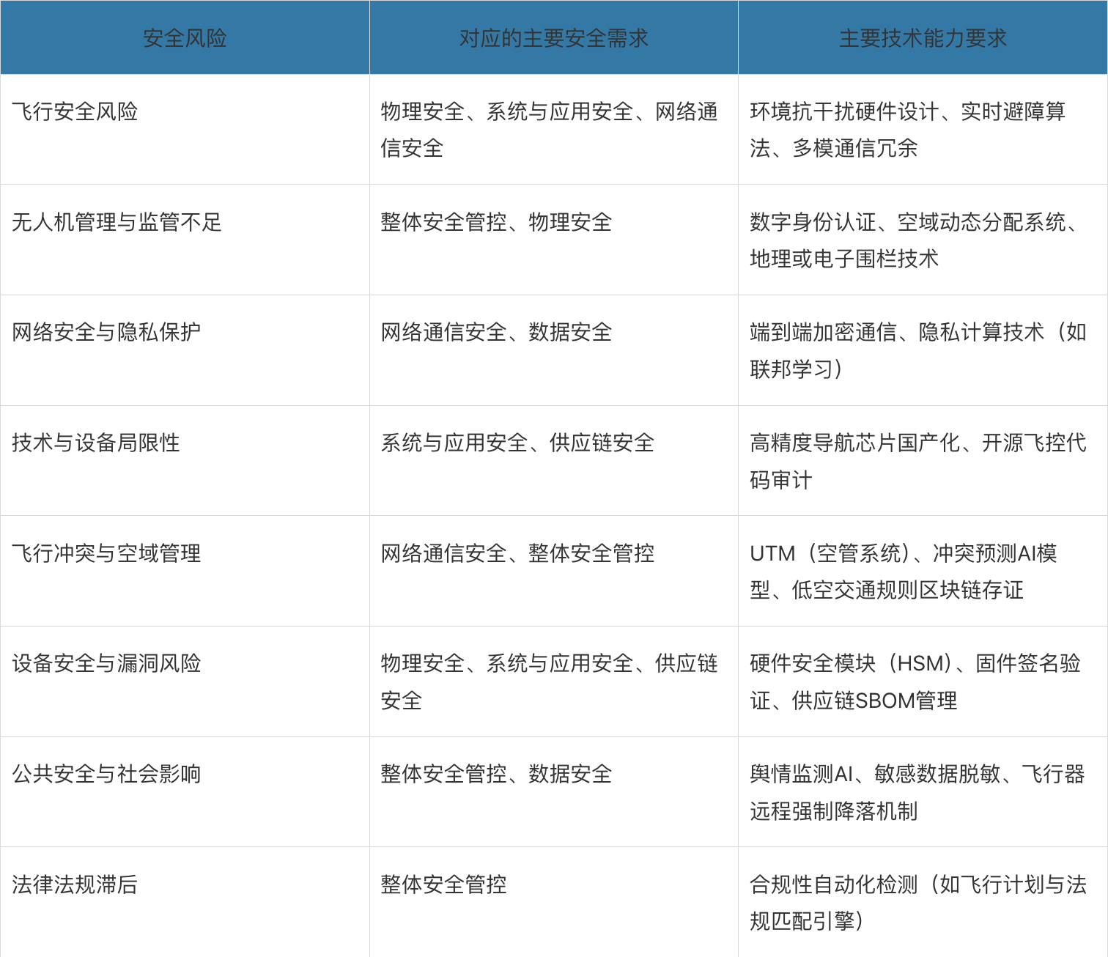Screen dimensions: 1108x957
Task: Click the 系统与应用安全、供应链安全 cell
Action: click(x=517, y=443)
